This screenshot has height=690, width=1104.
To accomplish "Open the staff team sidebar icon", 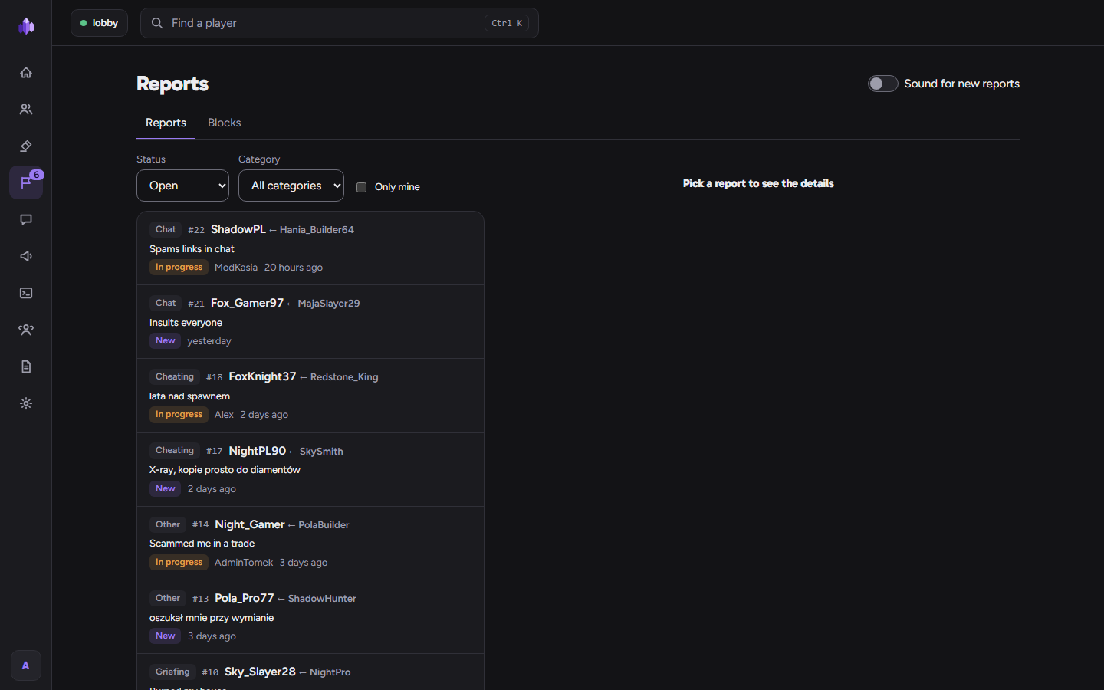I will click(26, 330).
